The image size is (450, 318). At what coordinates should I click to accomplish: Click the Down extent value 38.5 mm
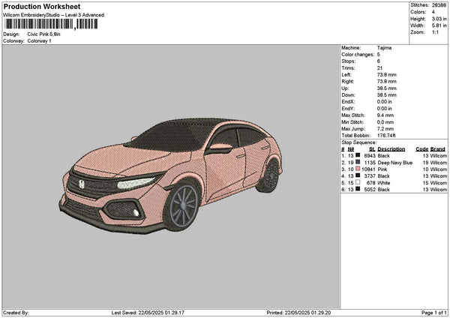[x=386, y=95]
